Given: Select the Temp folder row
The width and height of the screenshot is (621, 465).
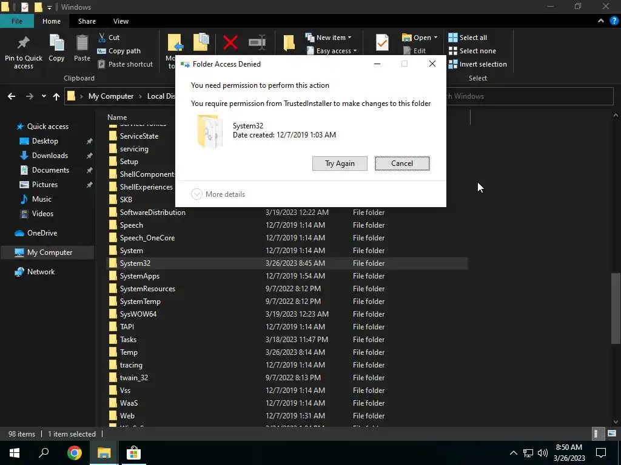Looking at the screenshot, I should click(287, 352).
